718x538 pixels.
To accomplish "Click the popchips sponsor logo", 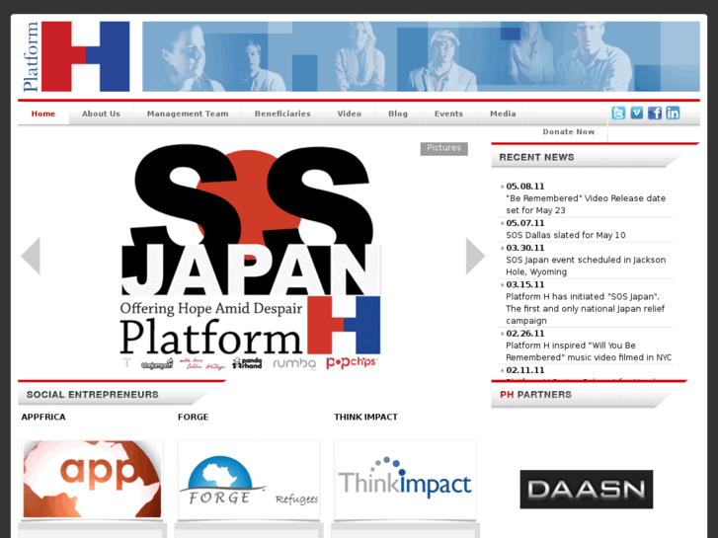I will [x=352, y=362].
